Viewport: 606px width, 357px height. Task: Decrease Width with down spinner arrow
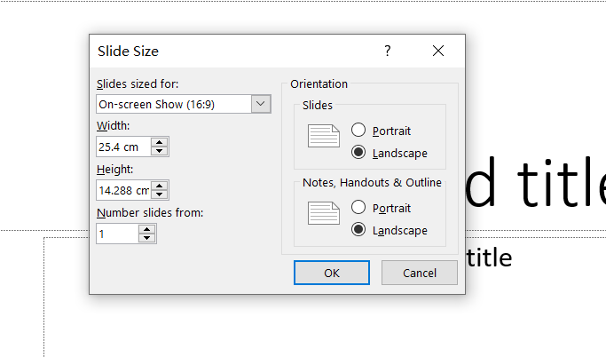159,151
